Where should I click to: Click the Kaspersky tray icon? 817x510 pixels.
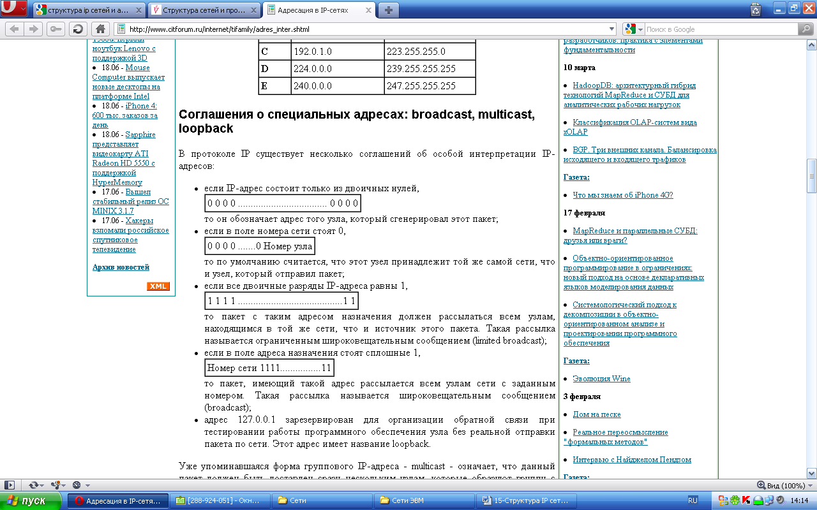pyautogui.click(x=747, y=500)
